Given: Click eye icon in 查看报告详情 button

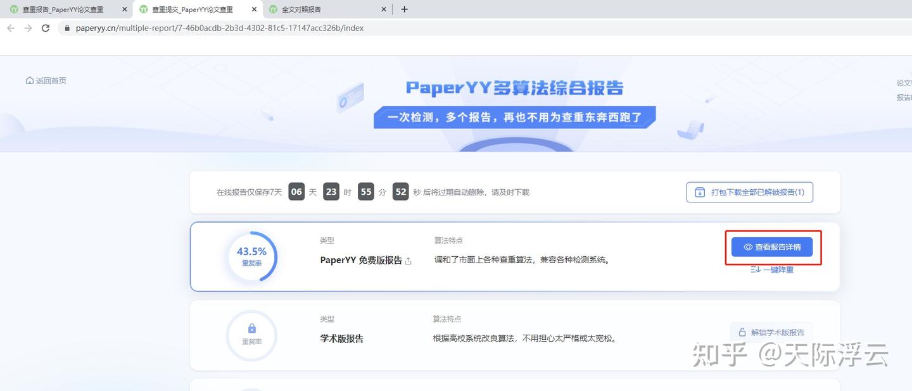Looking at the screenshot, I should tap(748, 247).
